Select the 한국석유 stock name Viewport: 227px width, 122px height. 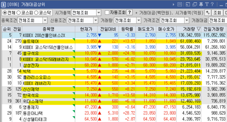coord(31,95)
